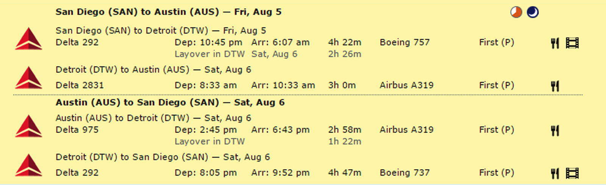Viewport: 606px width, 185px height.
Task: Click the Boeing 757 aircraft label
Action: [405, 42]
